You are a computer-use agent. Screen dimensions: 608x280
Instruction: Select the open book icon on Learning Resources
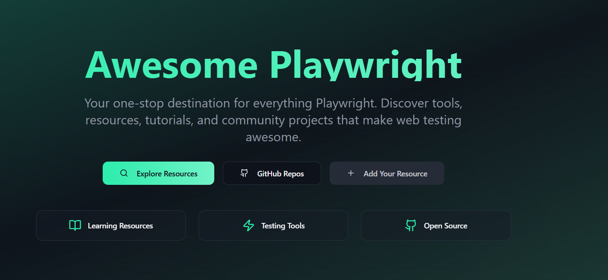(x=75, y=225)
